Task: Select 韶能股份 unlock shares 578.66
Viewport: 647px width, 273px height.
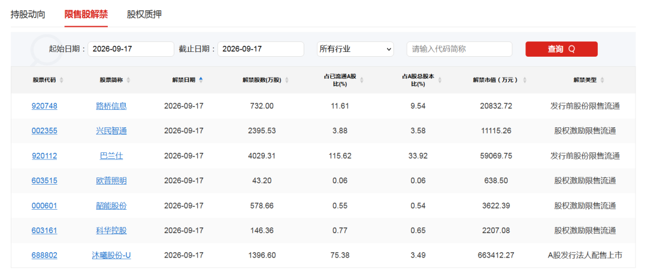Action: pyautogui.click(x=262, y=205)
